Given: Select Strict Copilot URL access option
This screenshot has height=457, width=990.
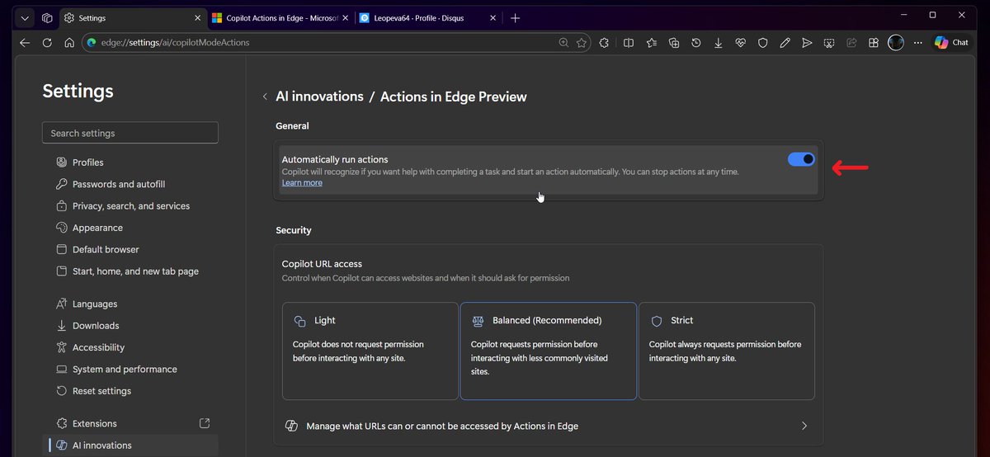Looking at the screenshot, I should click(x=726, y=351).
